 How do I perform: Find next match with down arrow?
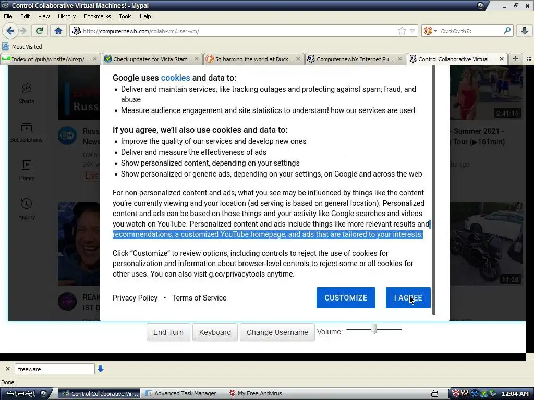tap(101, 369)
